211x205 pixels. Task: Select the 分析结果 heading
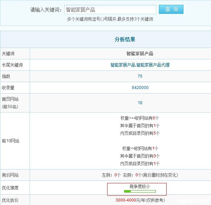click(x=125, y=39)
